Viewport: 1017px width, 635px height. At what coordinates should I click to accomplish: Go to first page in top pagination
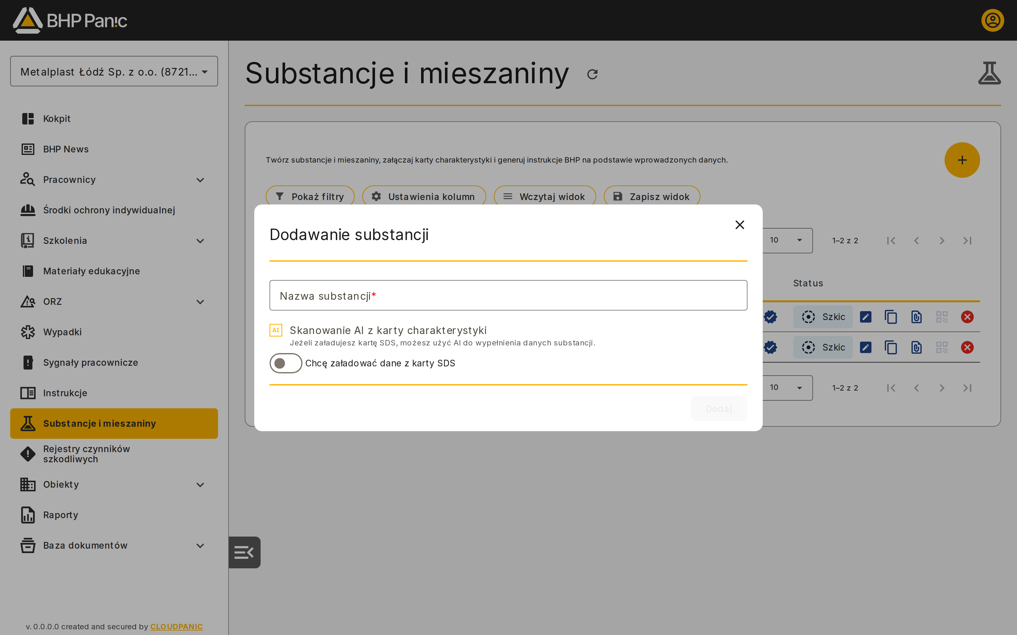[x=891, y=241]
